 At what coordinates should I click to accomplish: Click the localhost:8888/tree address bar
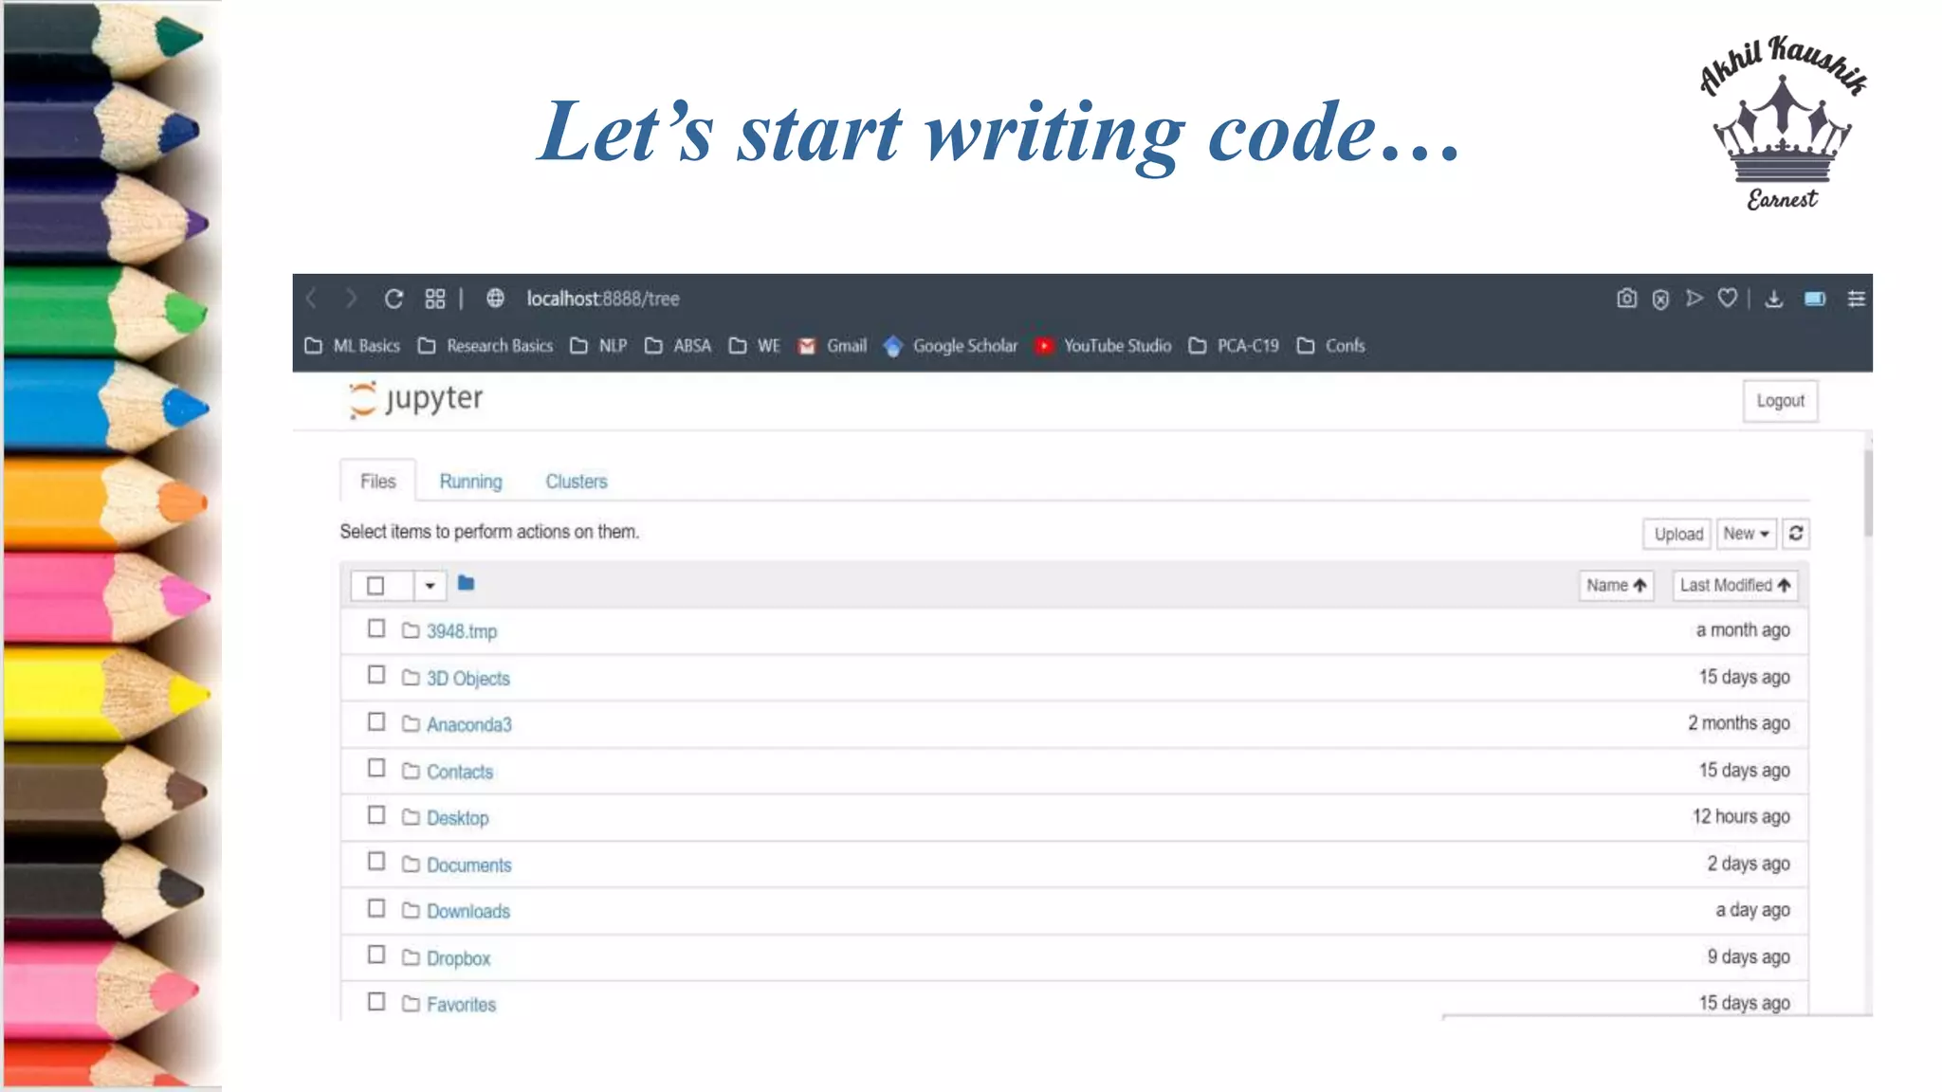tap(603, 299)
